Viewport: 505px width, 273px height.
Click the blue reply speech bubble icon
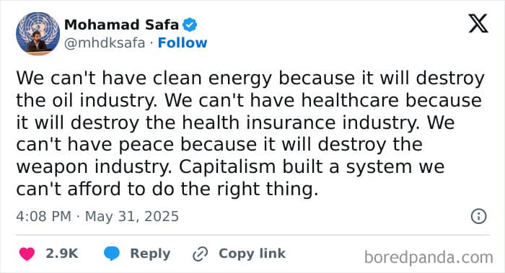tap(112, 254)
